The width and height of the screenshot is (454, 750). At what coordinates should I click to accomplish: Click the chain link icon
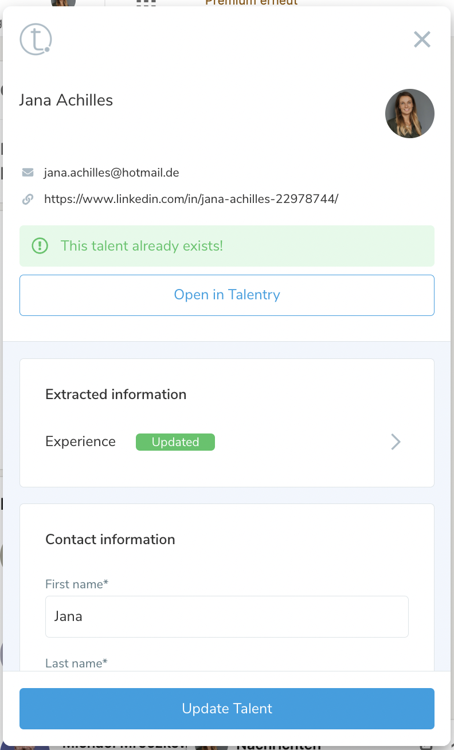[x=28, y=200]
